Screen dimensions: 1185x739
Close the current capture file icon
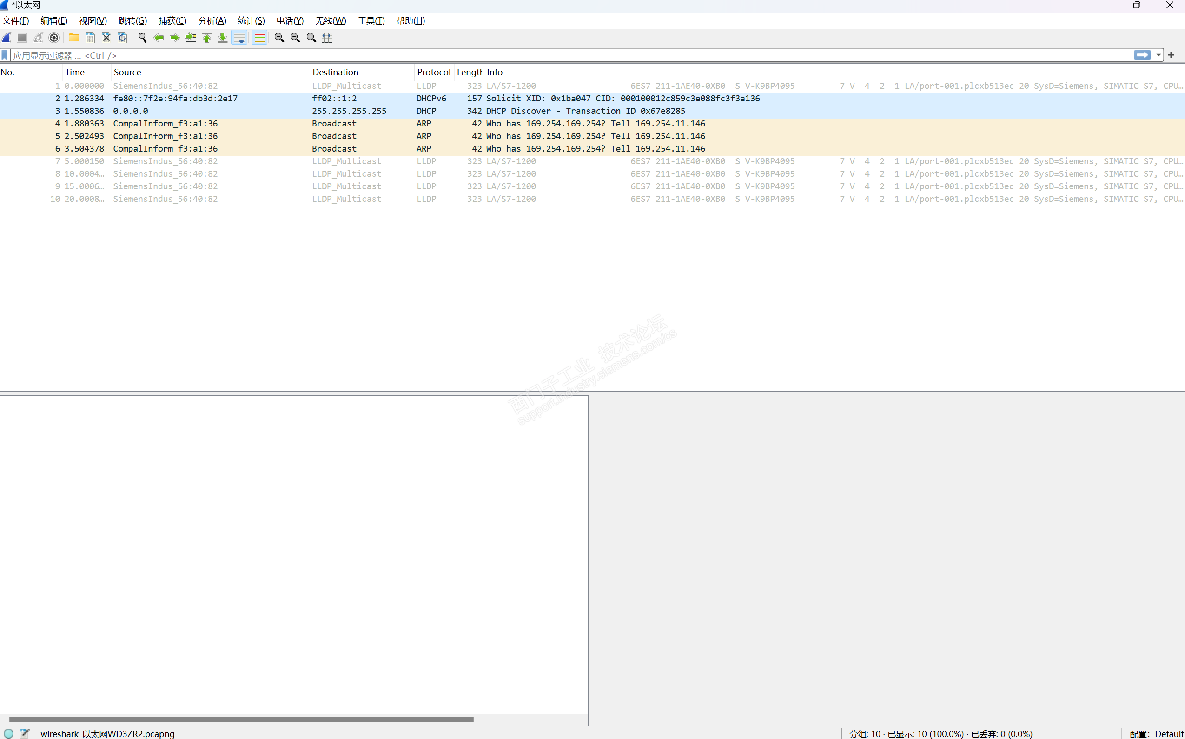click(106, 38)
